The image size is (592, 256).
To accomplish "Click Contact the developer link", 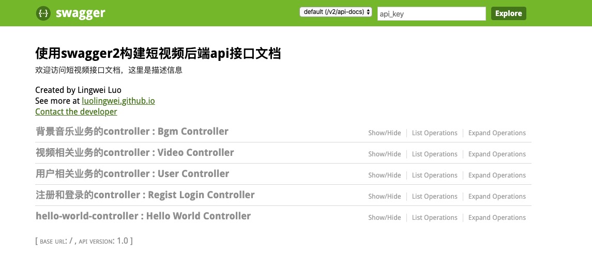I will pyautogui.click(x=76, y=111).
